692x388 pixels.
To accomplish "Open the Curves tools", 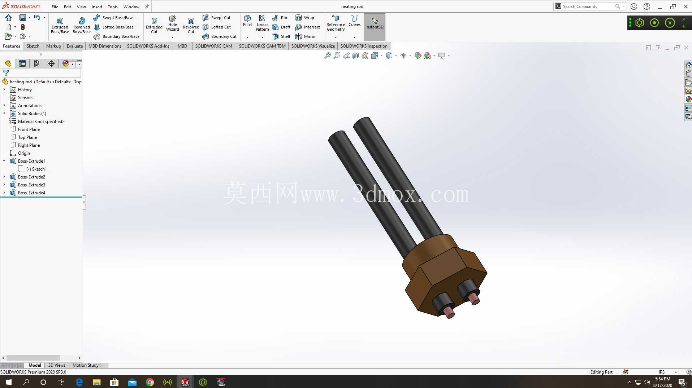I will tap(355, 21).
